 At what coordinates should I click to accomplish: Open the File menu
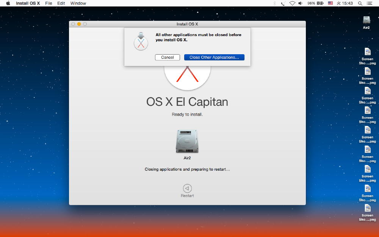tap(49, 3)
